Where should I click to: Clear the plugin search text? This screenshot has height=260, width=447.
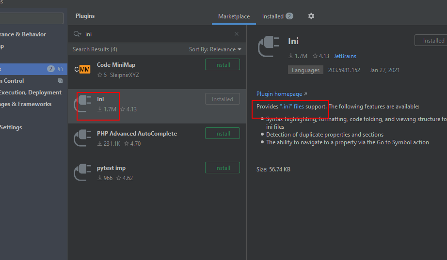tap(236, 34)
